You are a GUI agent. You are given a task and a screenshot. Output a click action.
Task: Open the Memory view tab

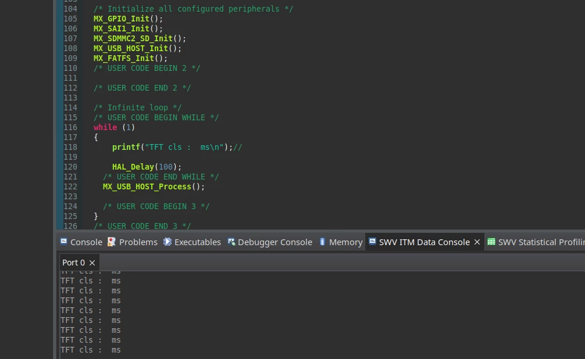tap(341, 242)
